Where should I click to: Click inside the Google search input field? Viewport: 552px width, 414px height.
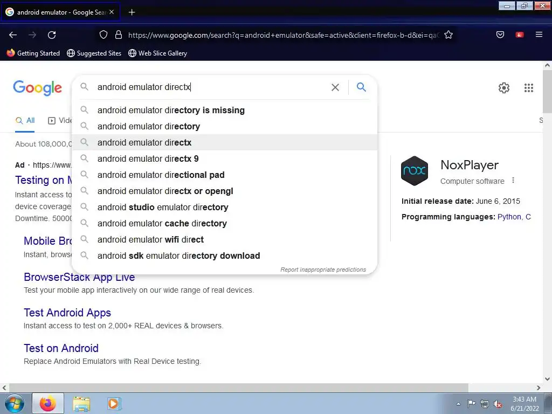[211, 87]
